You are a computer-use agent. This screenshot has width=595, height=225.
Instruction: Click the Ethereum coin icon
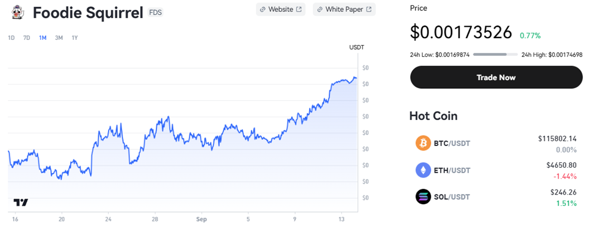pos(423,170)
